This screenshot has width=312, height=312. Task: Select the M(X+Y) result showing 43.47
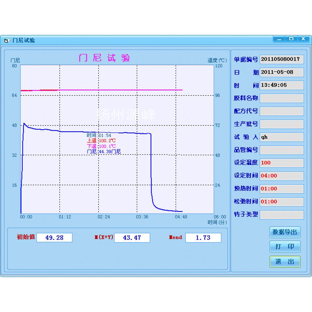(x=132, y=237)
